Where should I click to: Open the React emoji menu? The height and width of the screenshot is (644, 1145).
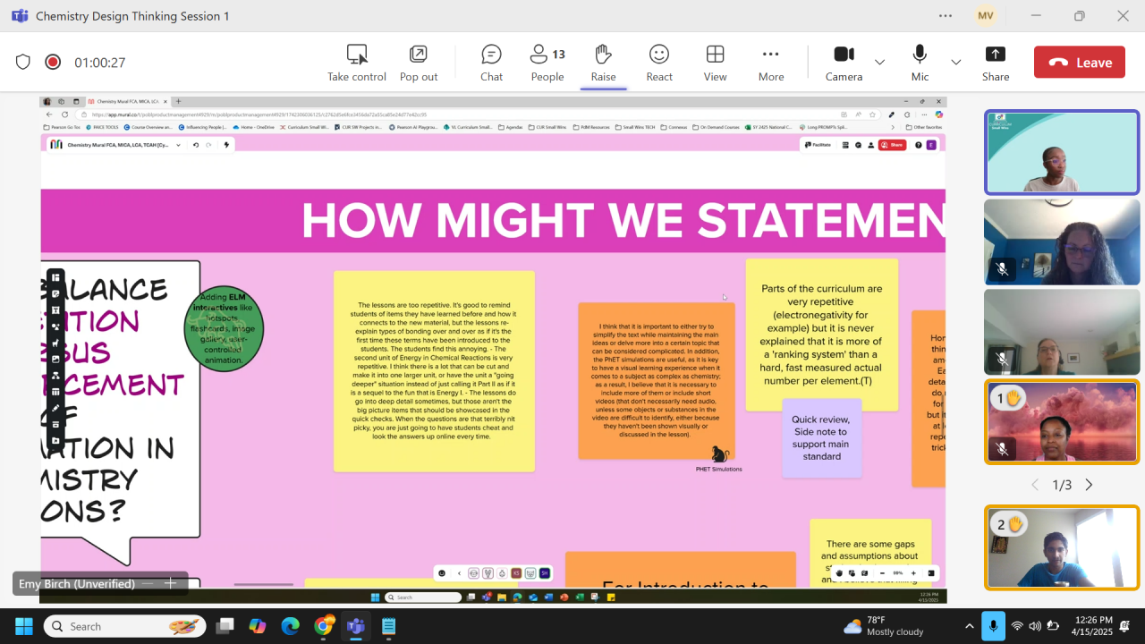[x=659, y=63]
